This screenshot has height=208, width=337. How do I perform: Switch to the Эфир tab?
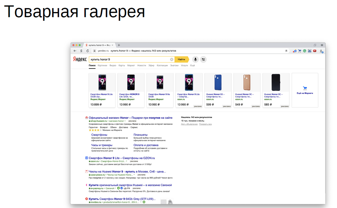(151, 65)
